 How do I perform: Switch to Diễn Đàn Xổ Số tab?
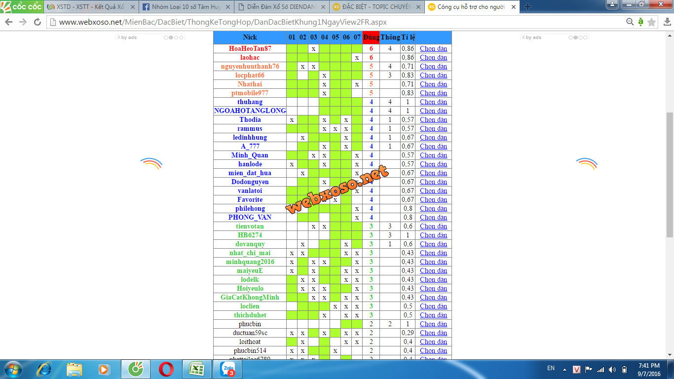281,7
